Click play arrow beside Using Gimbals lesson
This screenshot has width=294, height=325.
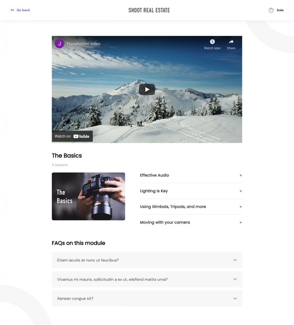coord(241,207)
